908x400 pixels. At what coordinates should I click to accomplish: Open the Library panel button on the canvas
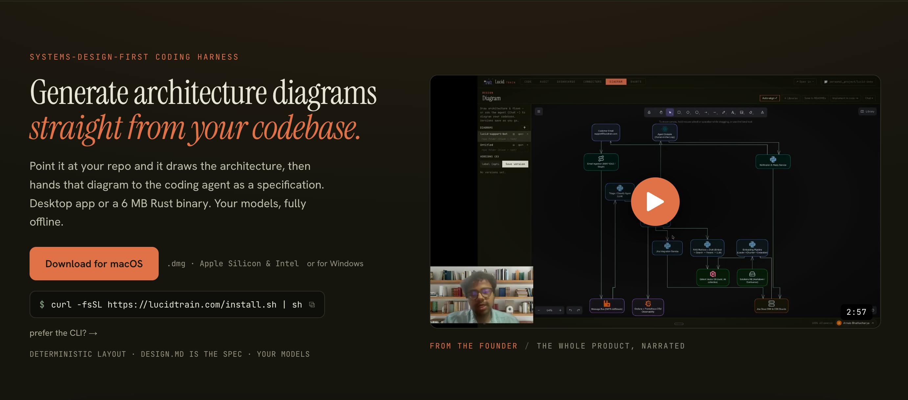click(x=867, y=111)
